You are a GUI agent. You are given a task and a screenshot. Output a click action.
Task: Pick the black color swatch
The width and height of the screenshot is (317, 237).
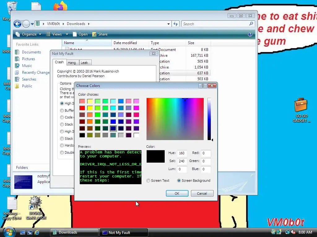(x=82, y=135)
